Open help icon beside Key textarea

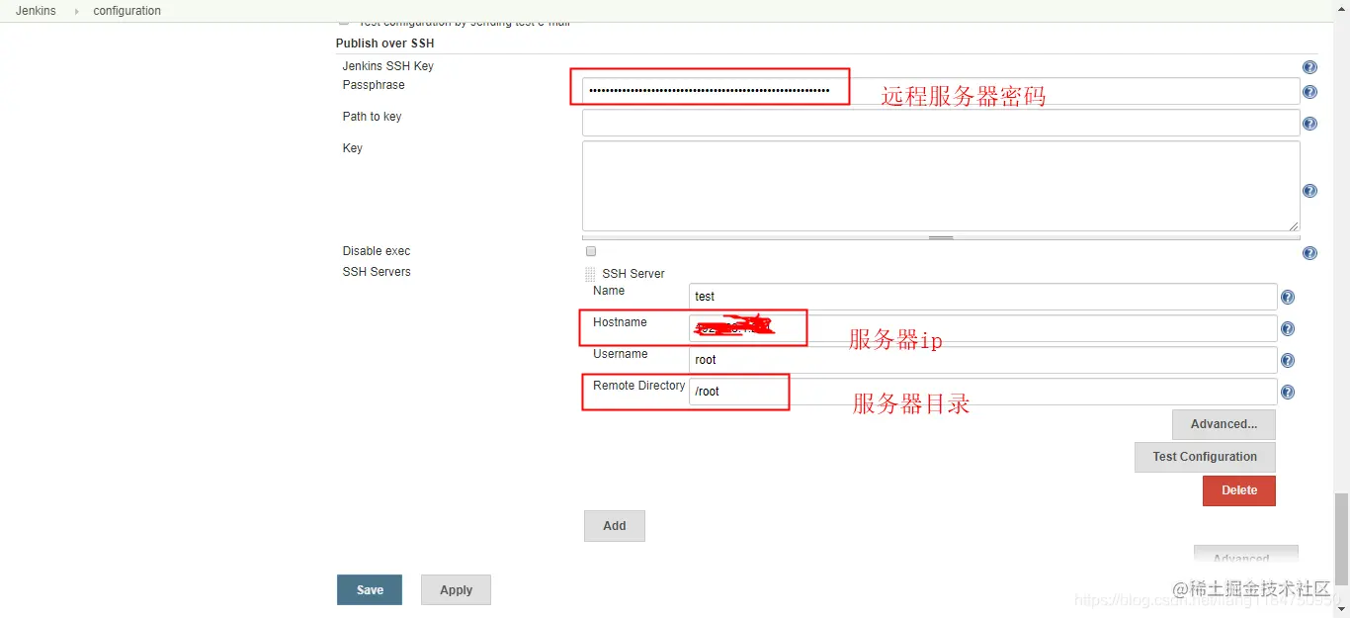coord(1309,191)
